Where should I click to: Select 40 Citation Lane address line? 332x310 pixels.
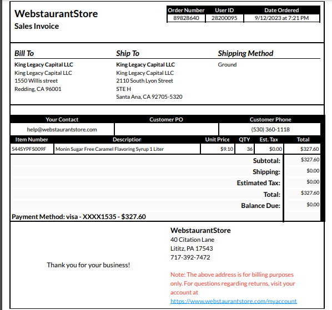click(192, 240)
